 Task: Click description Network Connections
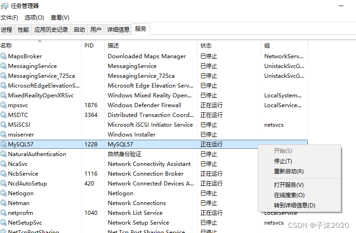(x=137, y=203)
